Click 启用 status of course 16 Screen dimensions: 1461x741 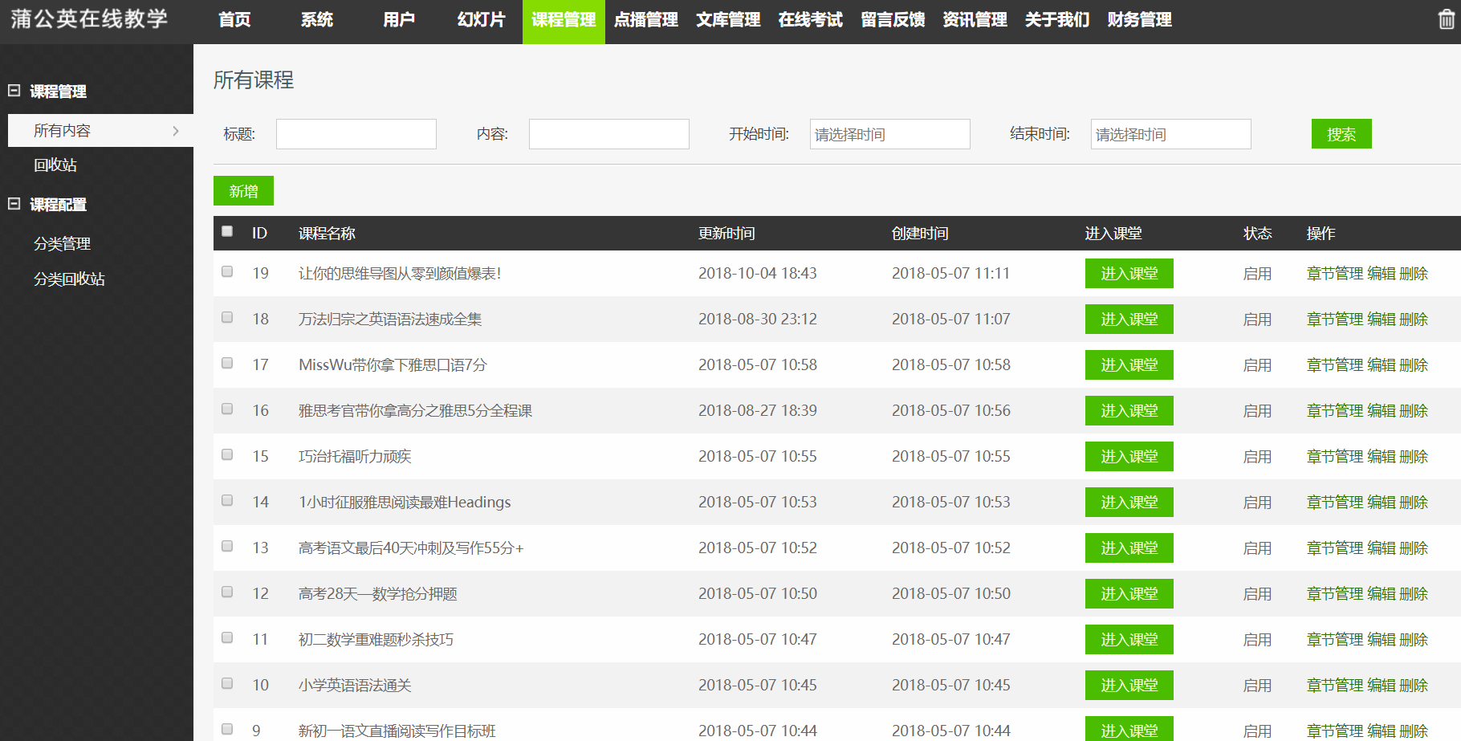[1257, 410]
